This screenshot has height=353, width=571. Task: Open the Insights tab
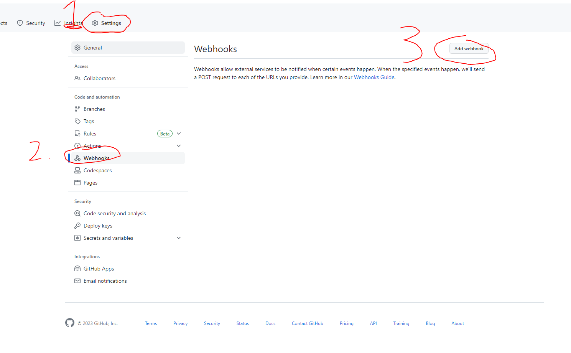click(69, 23)
